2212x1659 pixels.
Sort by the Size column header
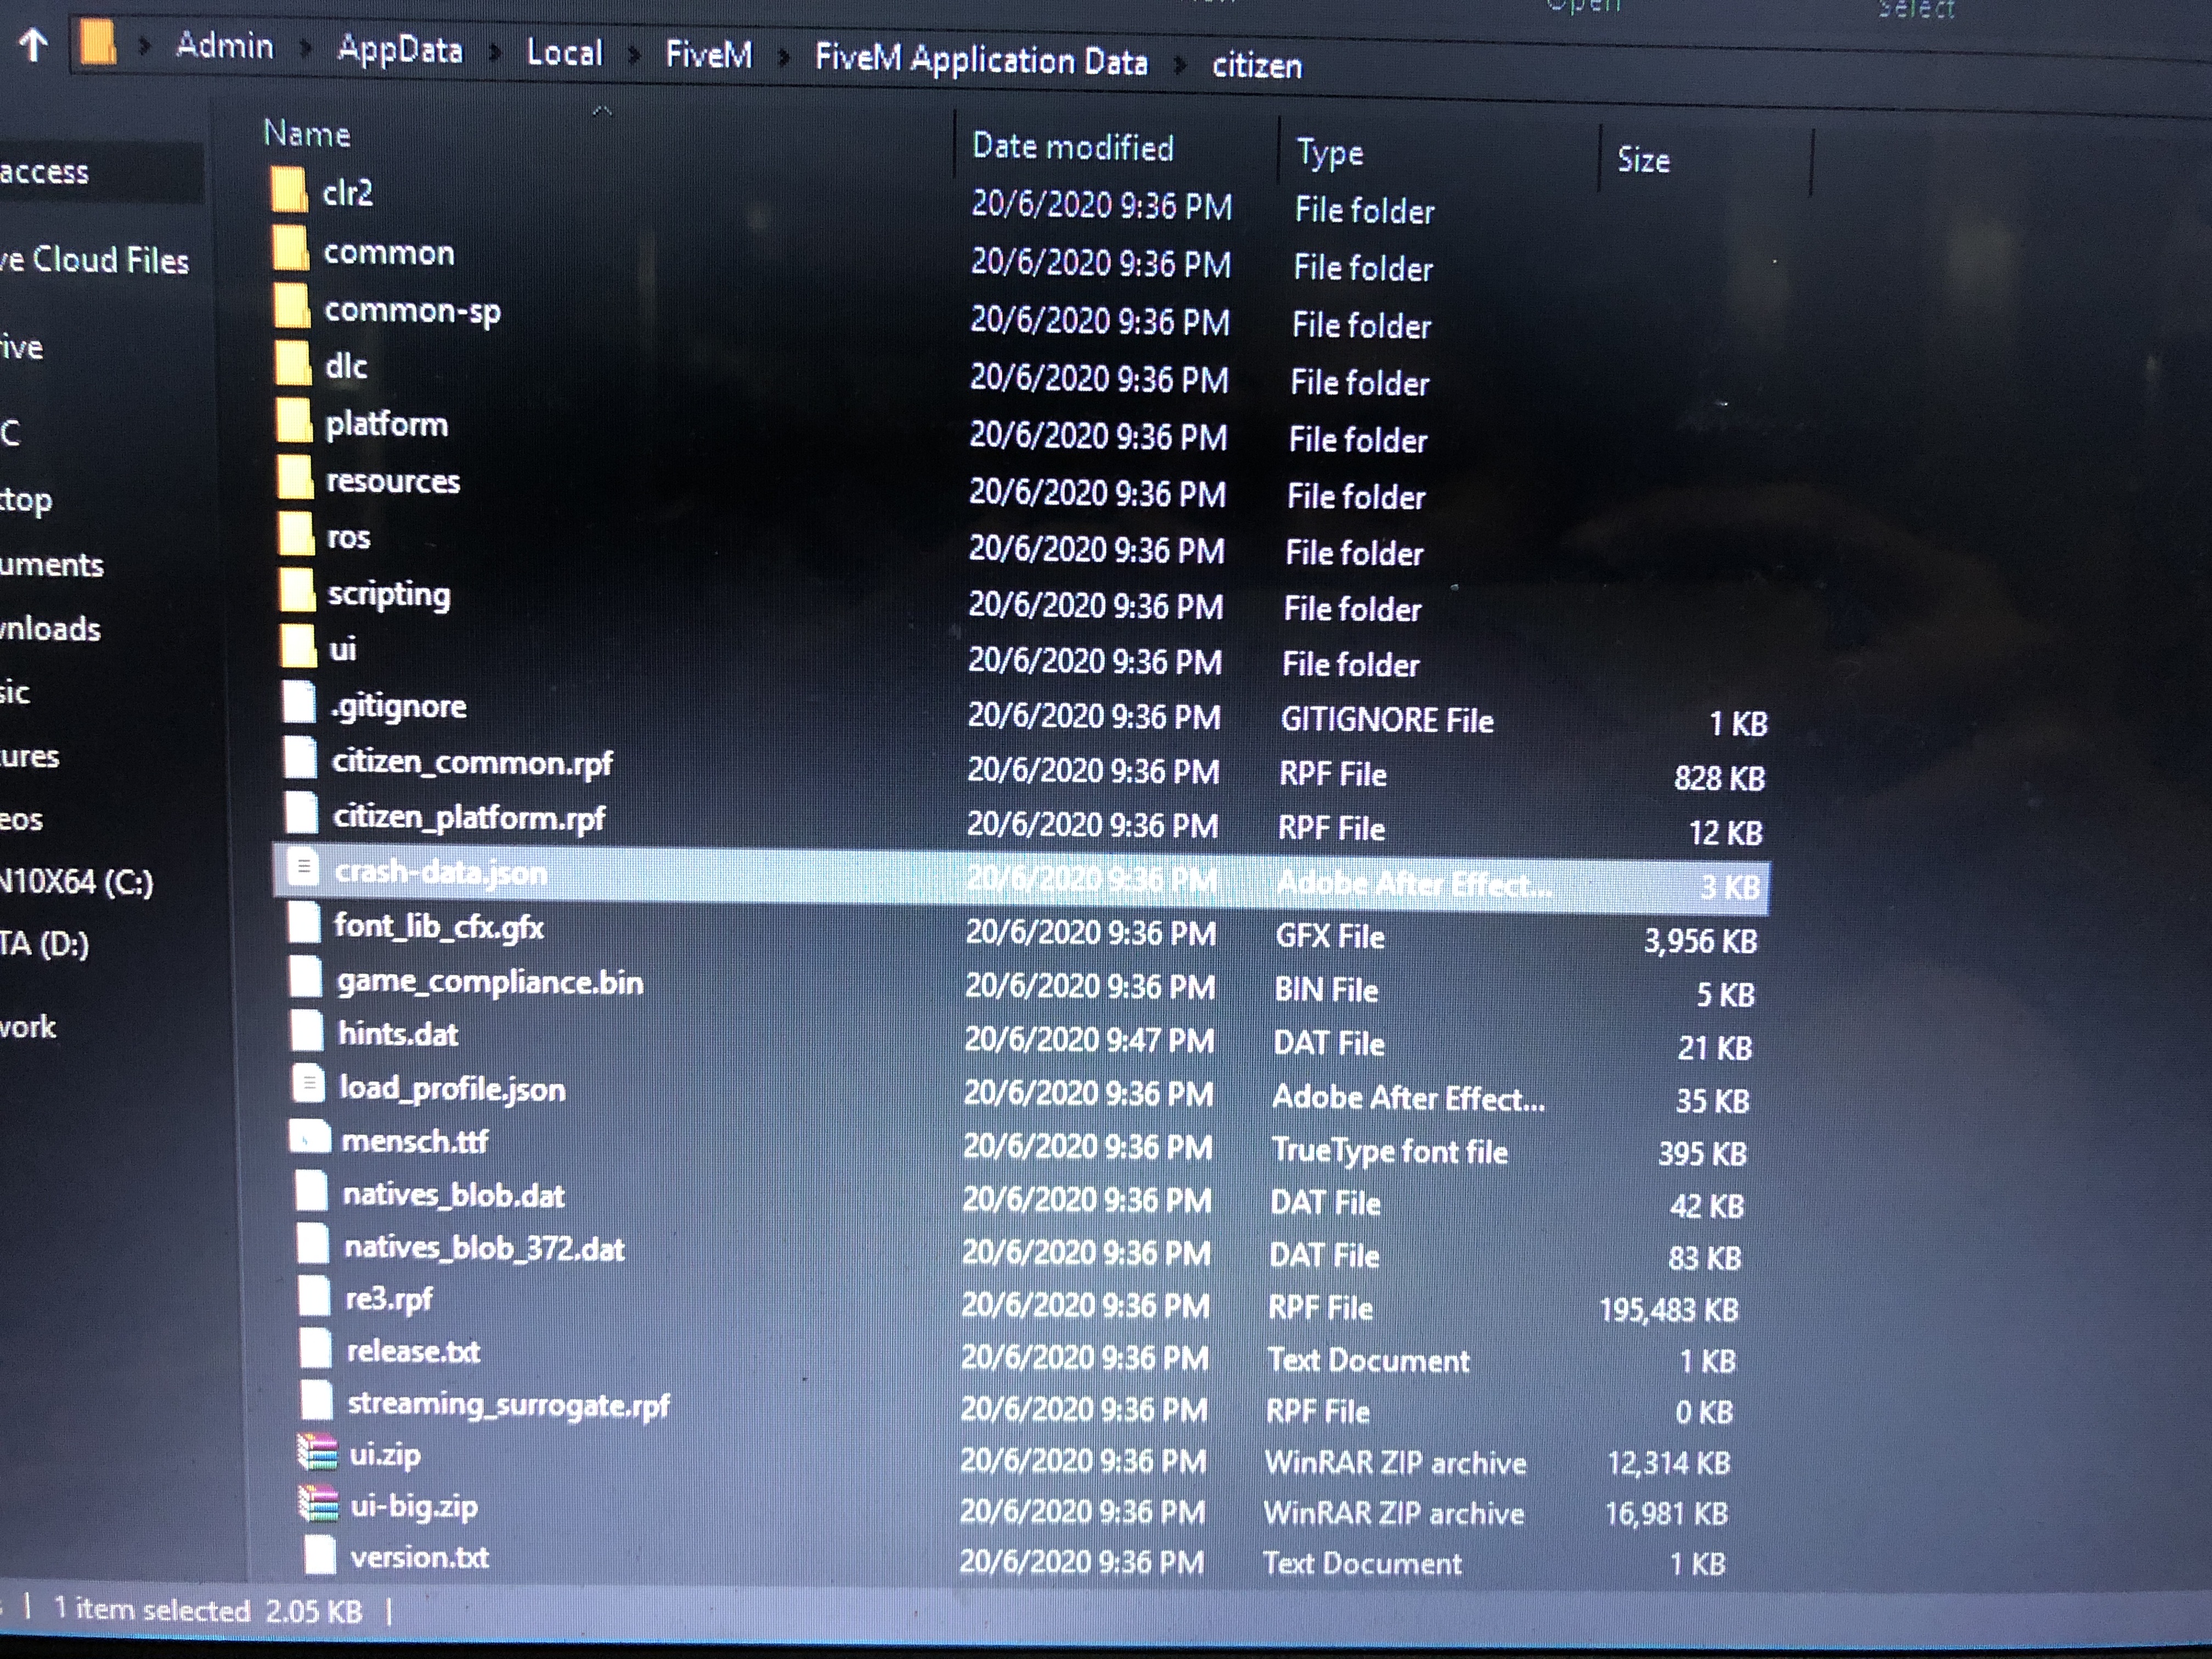pyautogui.click(x=1644, y=160)
